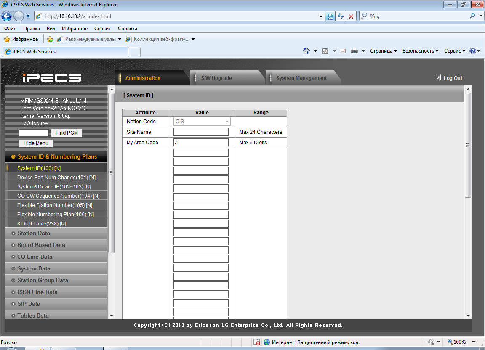The width and height of the screenshot is (485, 350).
Task: Click the Print icon in command bar
Action: click(354, 51)
